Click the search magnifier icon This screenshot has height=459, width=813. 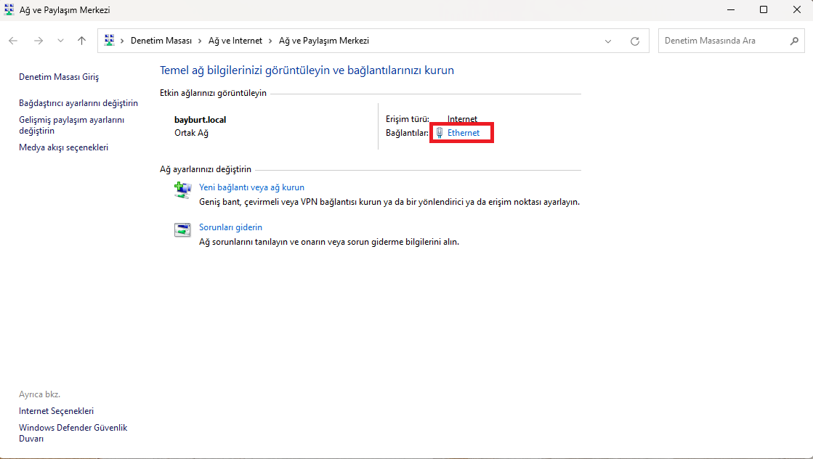(794, 41)
